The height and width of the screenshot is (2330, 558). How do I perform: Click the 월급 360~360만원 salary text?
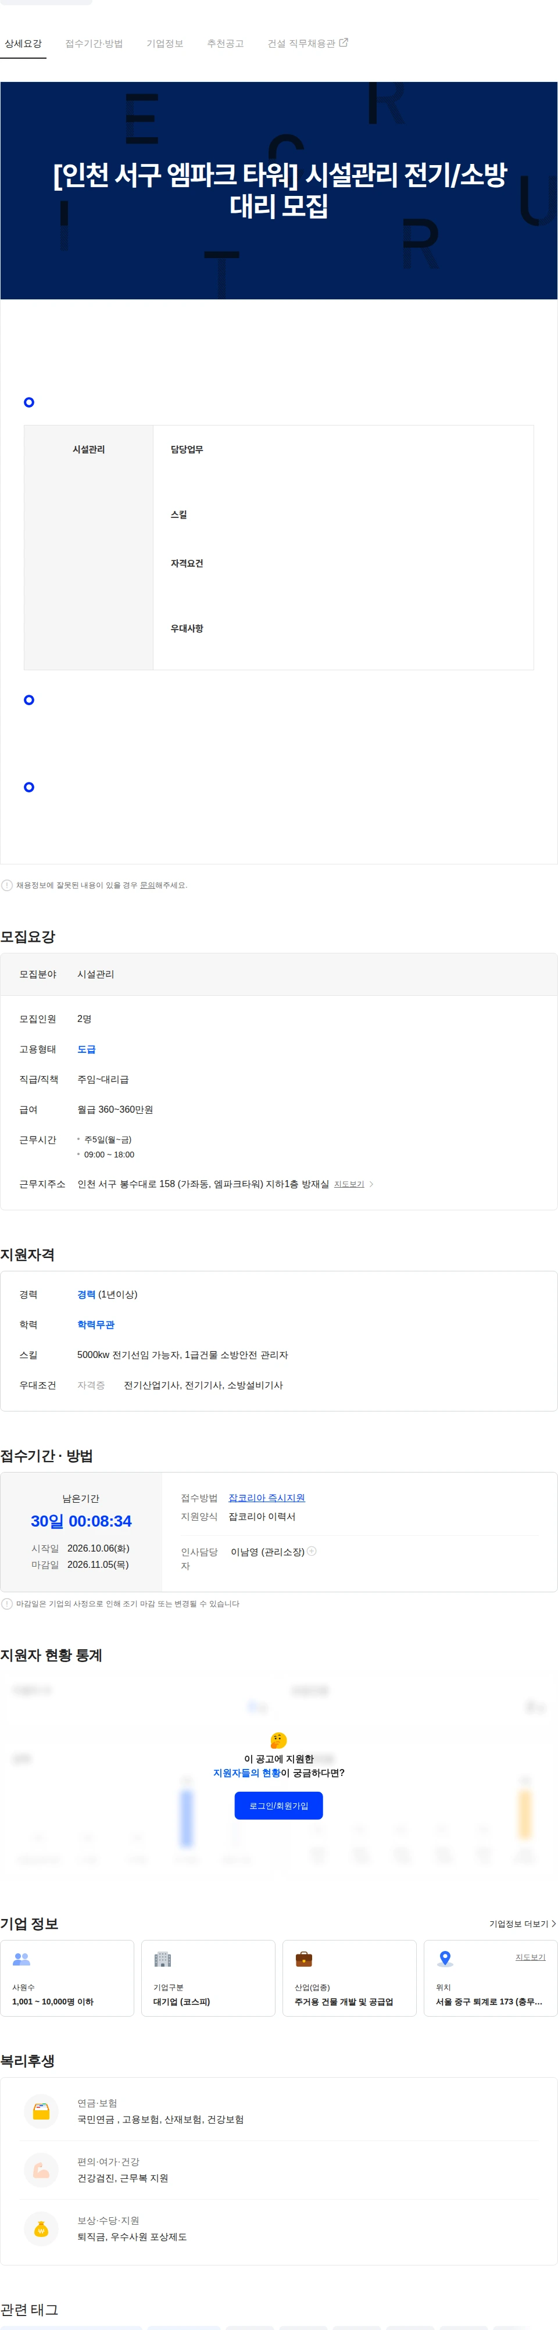pyautogui.click(x=115, y=1110)
